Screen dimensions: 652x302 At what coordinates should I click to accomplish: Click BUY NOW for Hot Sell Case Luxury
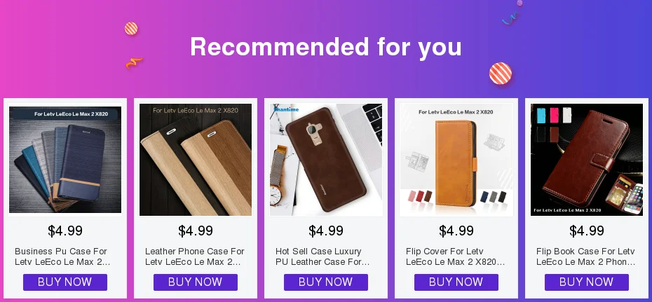(326, 282)
